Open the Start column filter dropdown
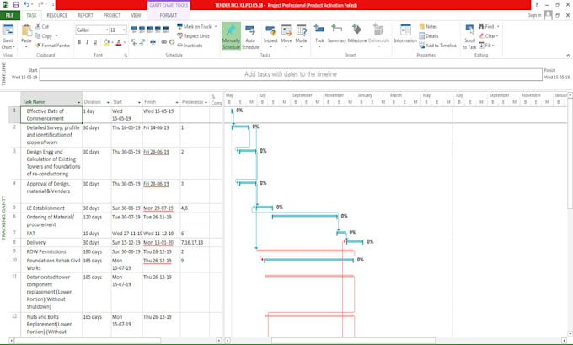 click(x=139, y=102)
